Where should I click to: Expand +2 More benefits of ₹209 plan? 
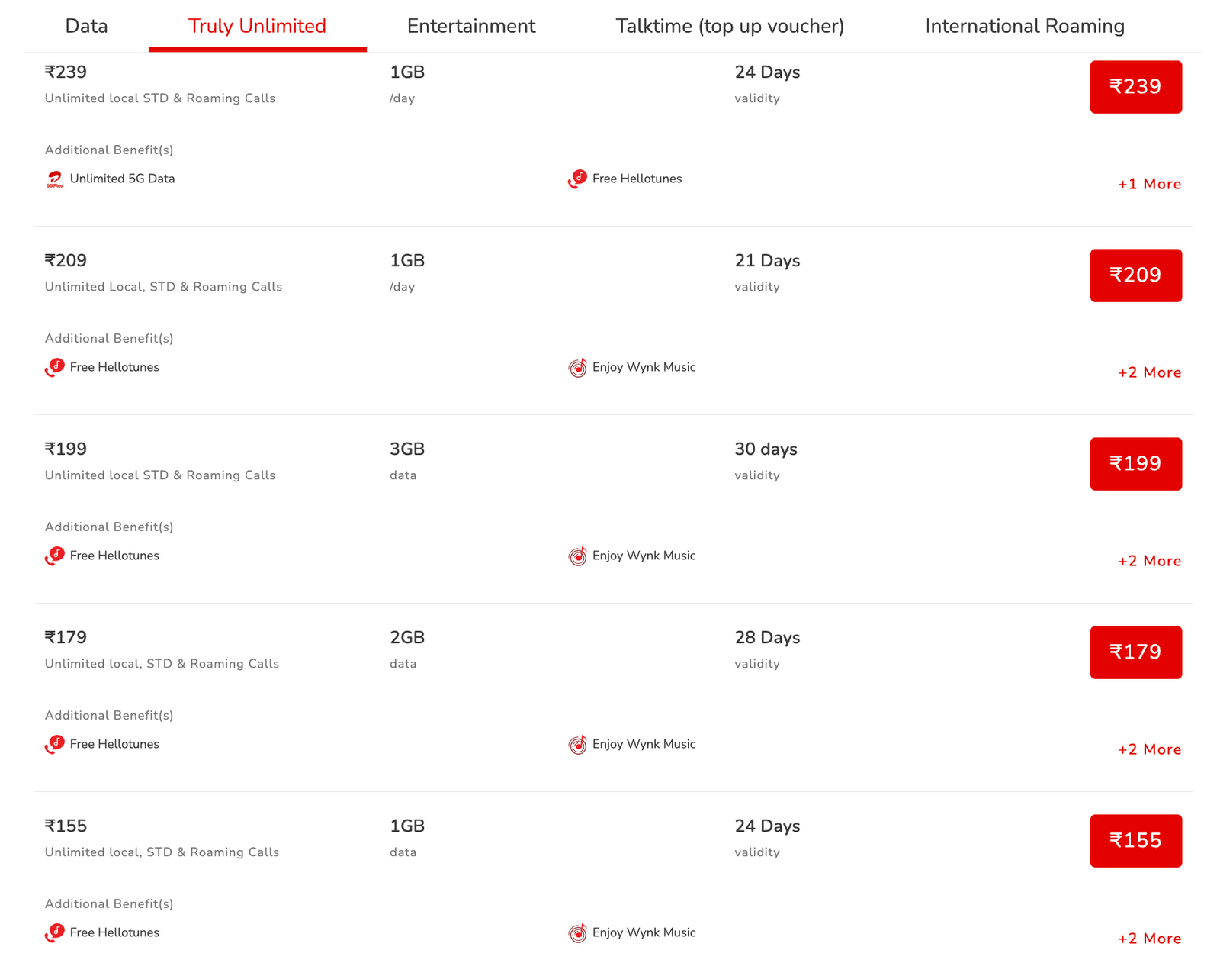click(1149, 372)
